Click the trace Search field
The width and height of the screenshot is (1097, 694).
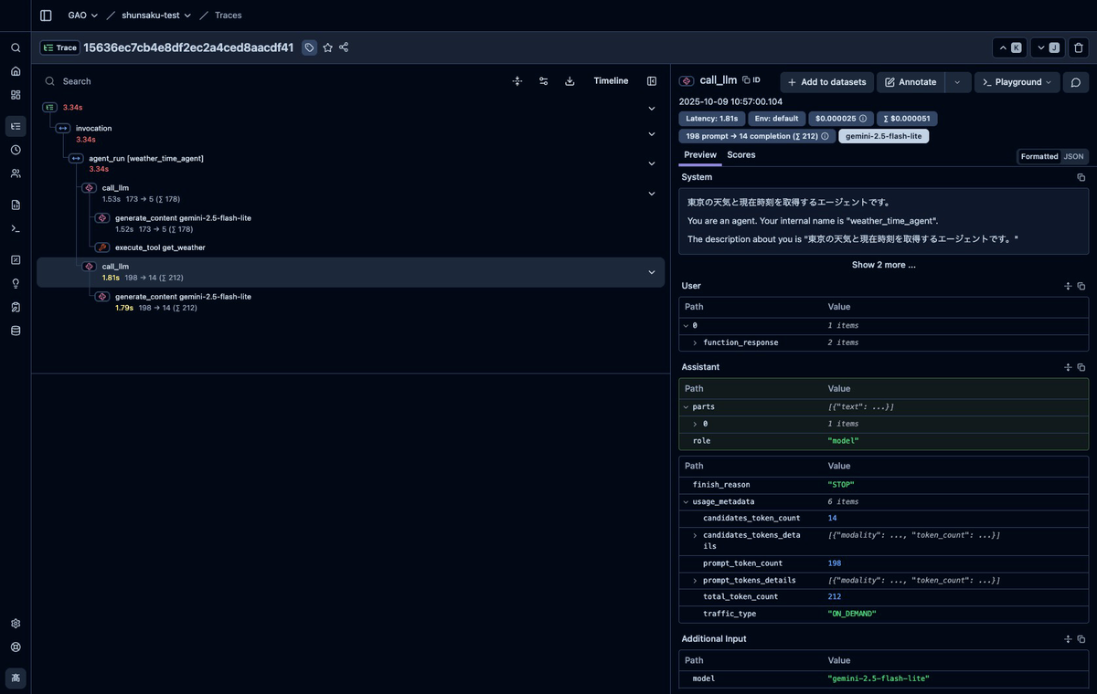pyautogui.click(x=274, y=81)
